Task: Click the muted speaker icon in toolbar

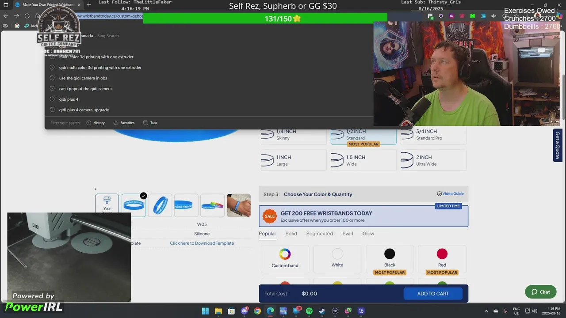Action: 493,16
